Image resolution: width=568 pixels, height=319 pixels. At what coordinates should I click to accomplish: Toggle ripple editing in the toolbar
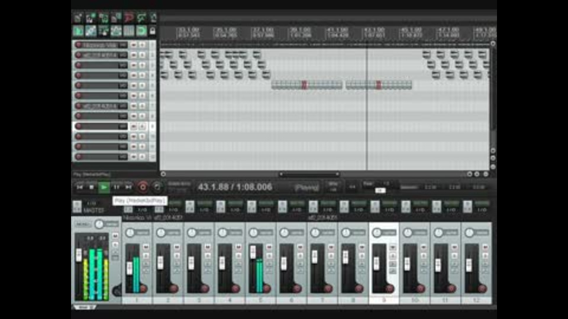(x=104, y=31)
